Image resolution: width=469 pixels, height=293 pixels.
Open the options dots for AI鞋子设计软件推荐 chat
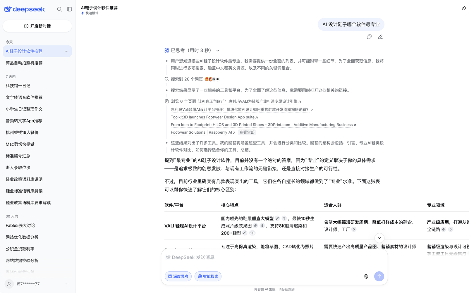pyautogui.click(x=66, y=51)
